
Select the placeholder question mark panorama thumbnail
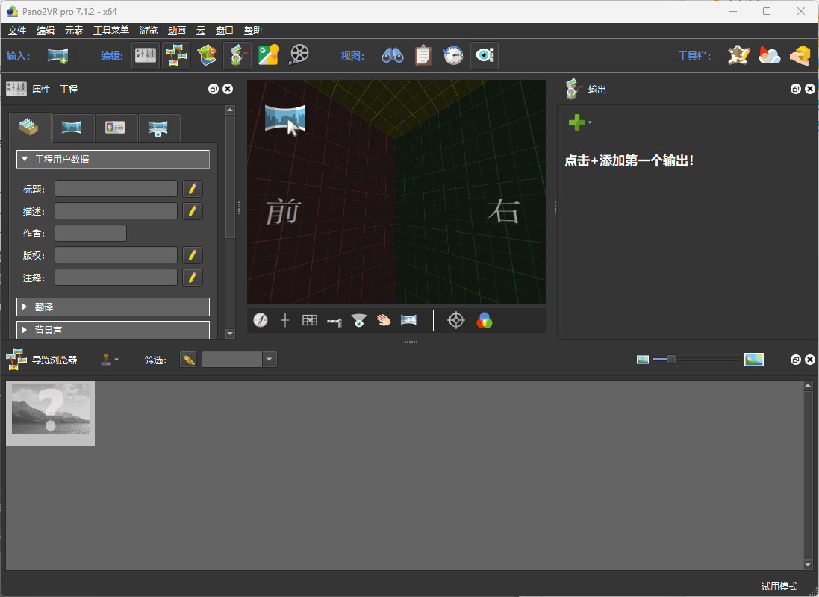click(x=50, y=413)
